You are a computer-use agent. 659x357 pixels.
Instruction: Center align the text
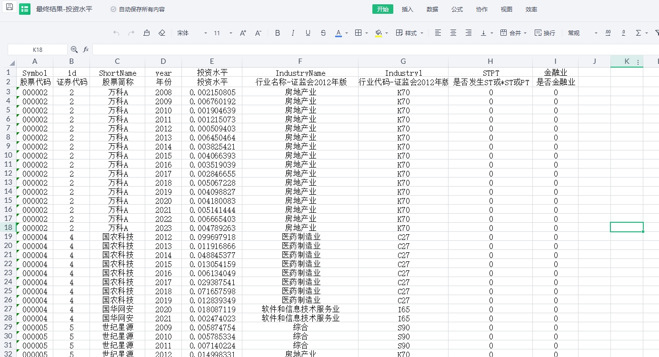(x=453, y=33)
